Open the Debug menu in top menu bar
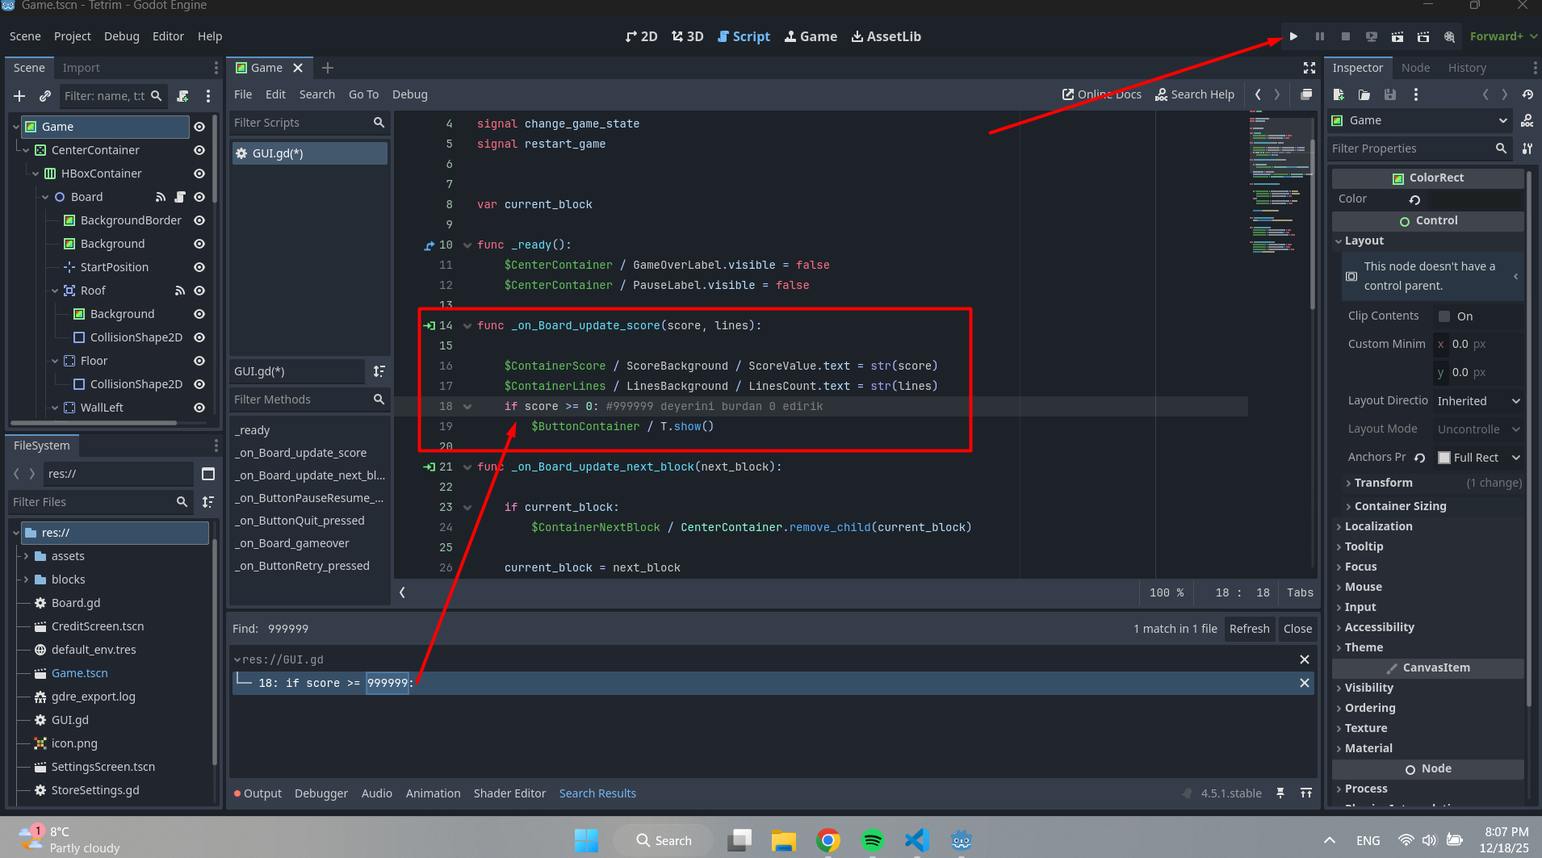1542x858 pixels. [x=121, y=36]
